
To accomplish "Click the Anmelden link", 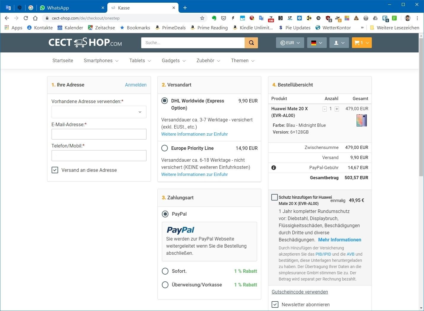I will pos(136,85).
